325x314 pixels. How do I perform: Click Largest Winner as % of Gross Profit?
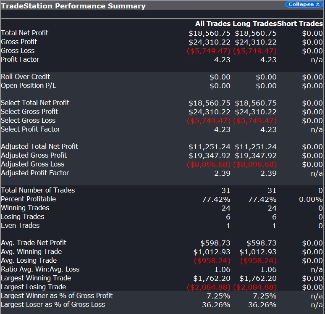[57, 296]
